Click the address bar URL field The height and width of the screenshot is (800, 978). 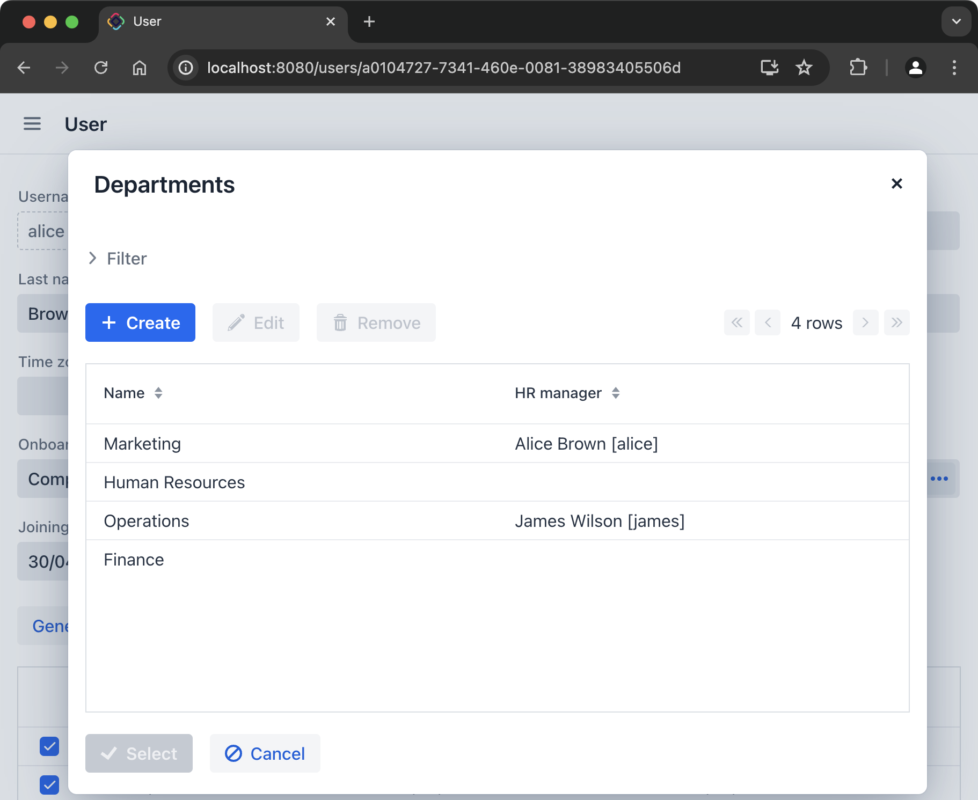(x=443, y=68)
